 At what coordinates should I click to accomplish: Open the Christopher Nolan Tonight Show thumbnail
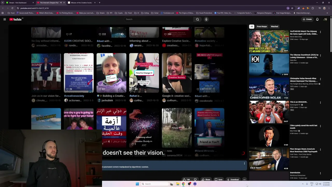click(269, 89)
